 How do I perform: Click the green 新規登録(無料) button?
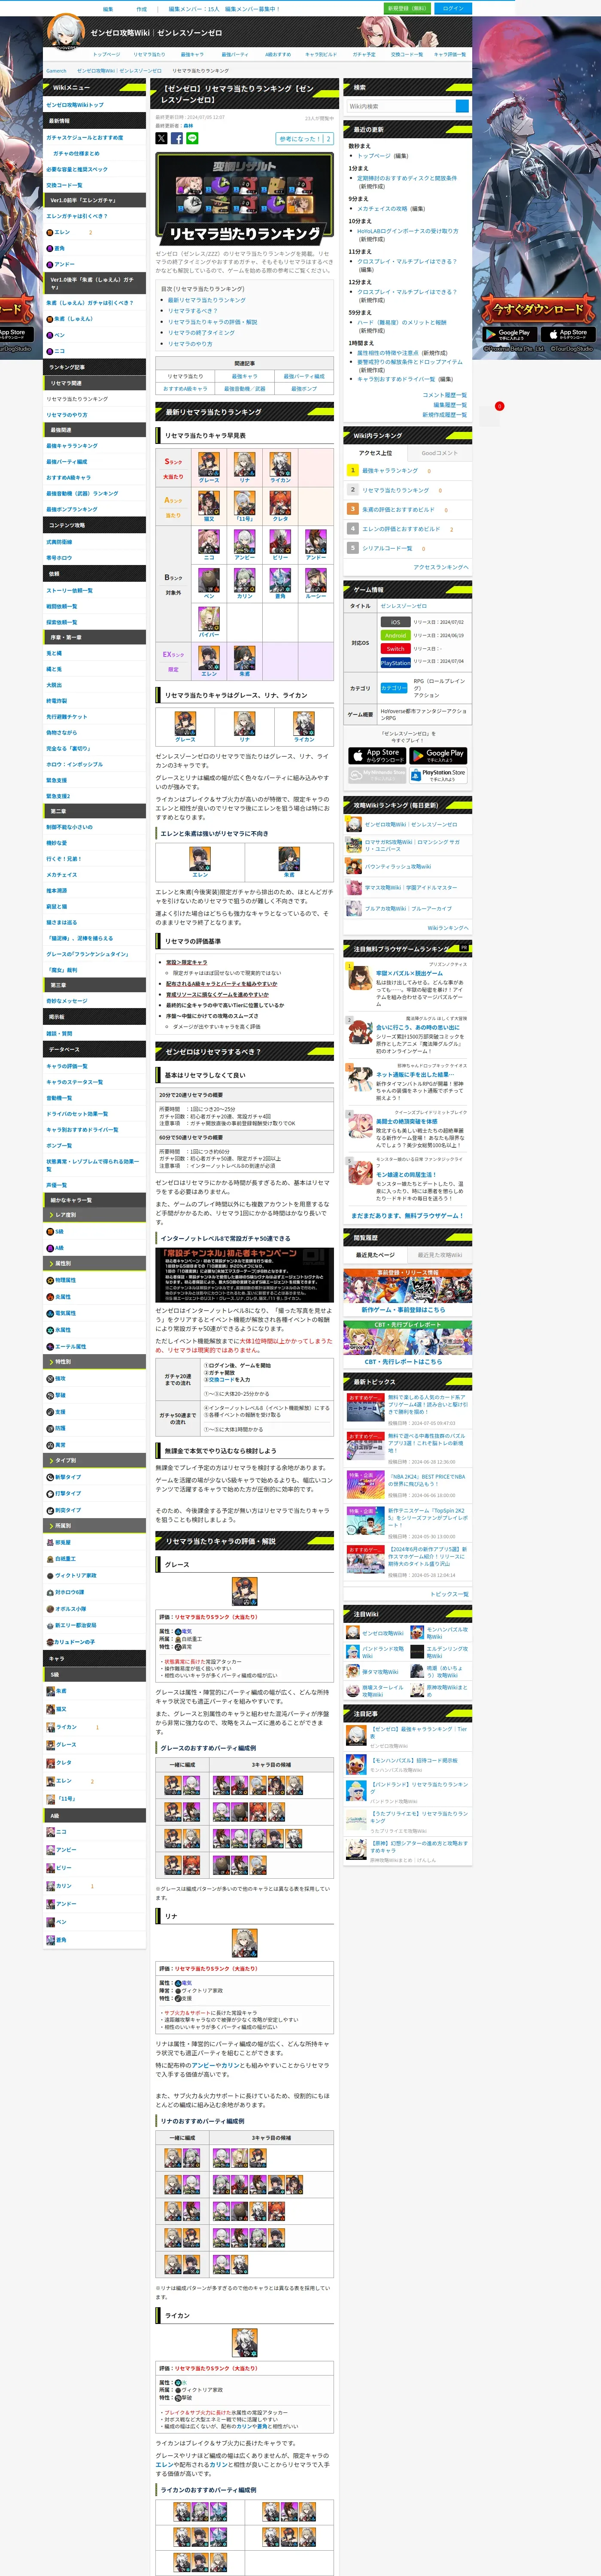click(407, 8)
